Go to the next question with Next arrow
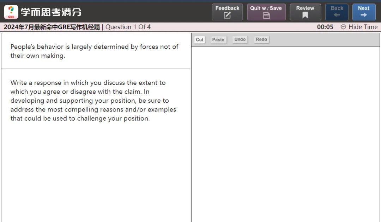Viewport: 381px width, 222px height. click(x=364, y=12)
